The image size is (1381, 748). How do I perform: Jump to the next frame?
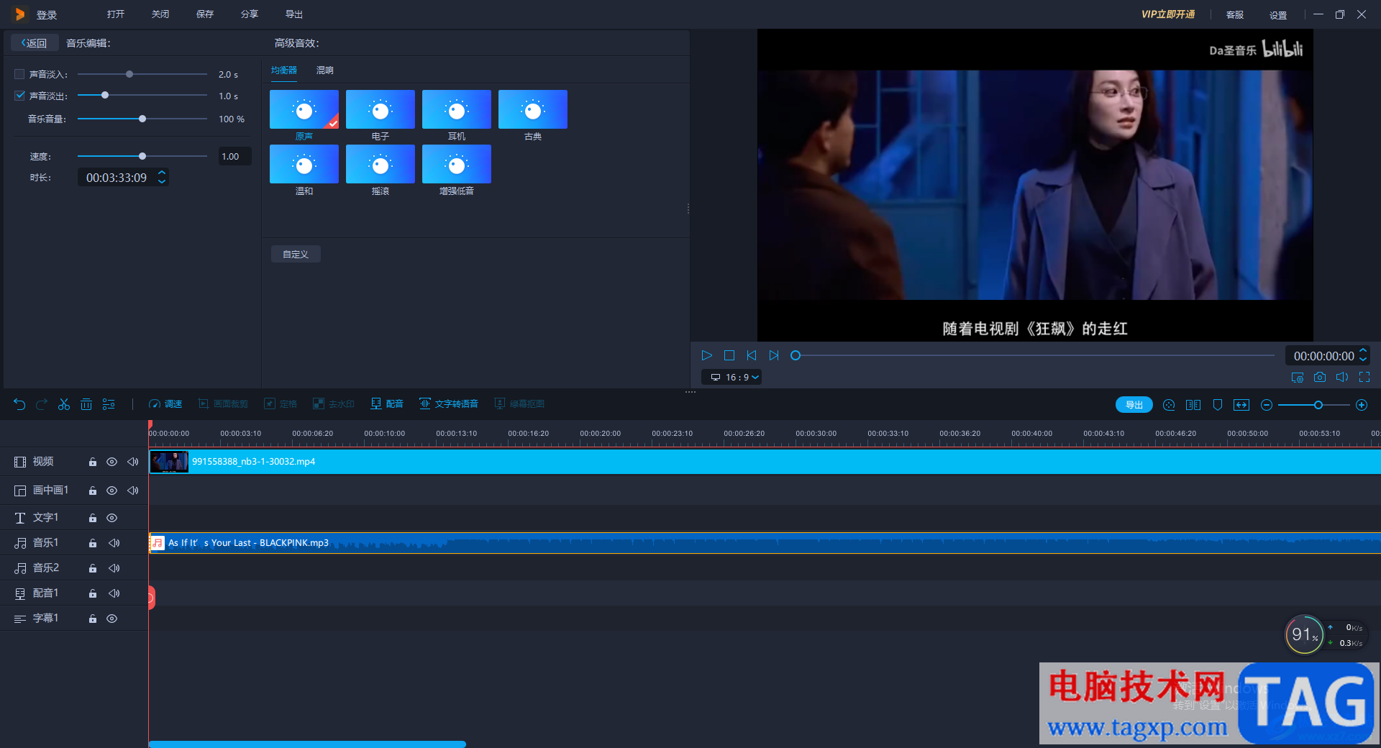click(774, 355)
